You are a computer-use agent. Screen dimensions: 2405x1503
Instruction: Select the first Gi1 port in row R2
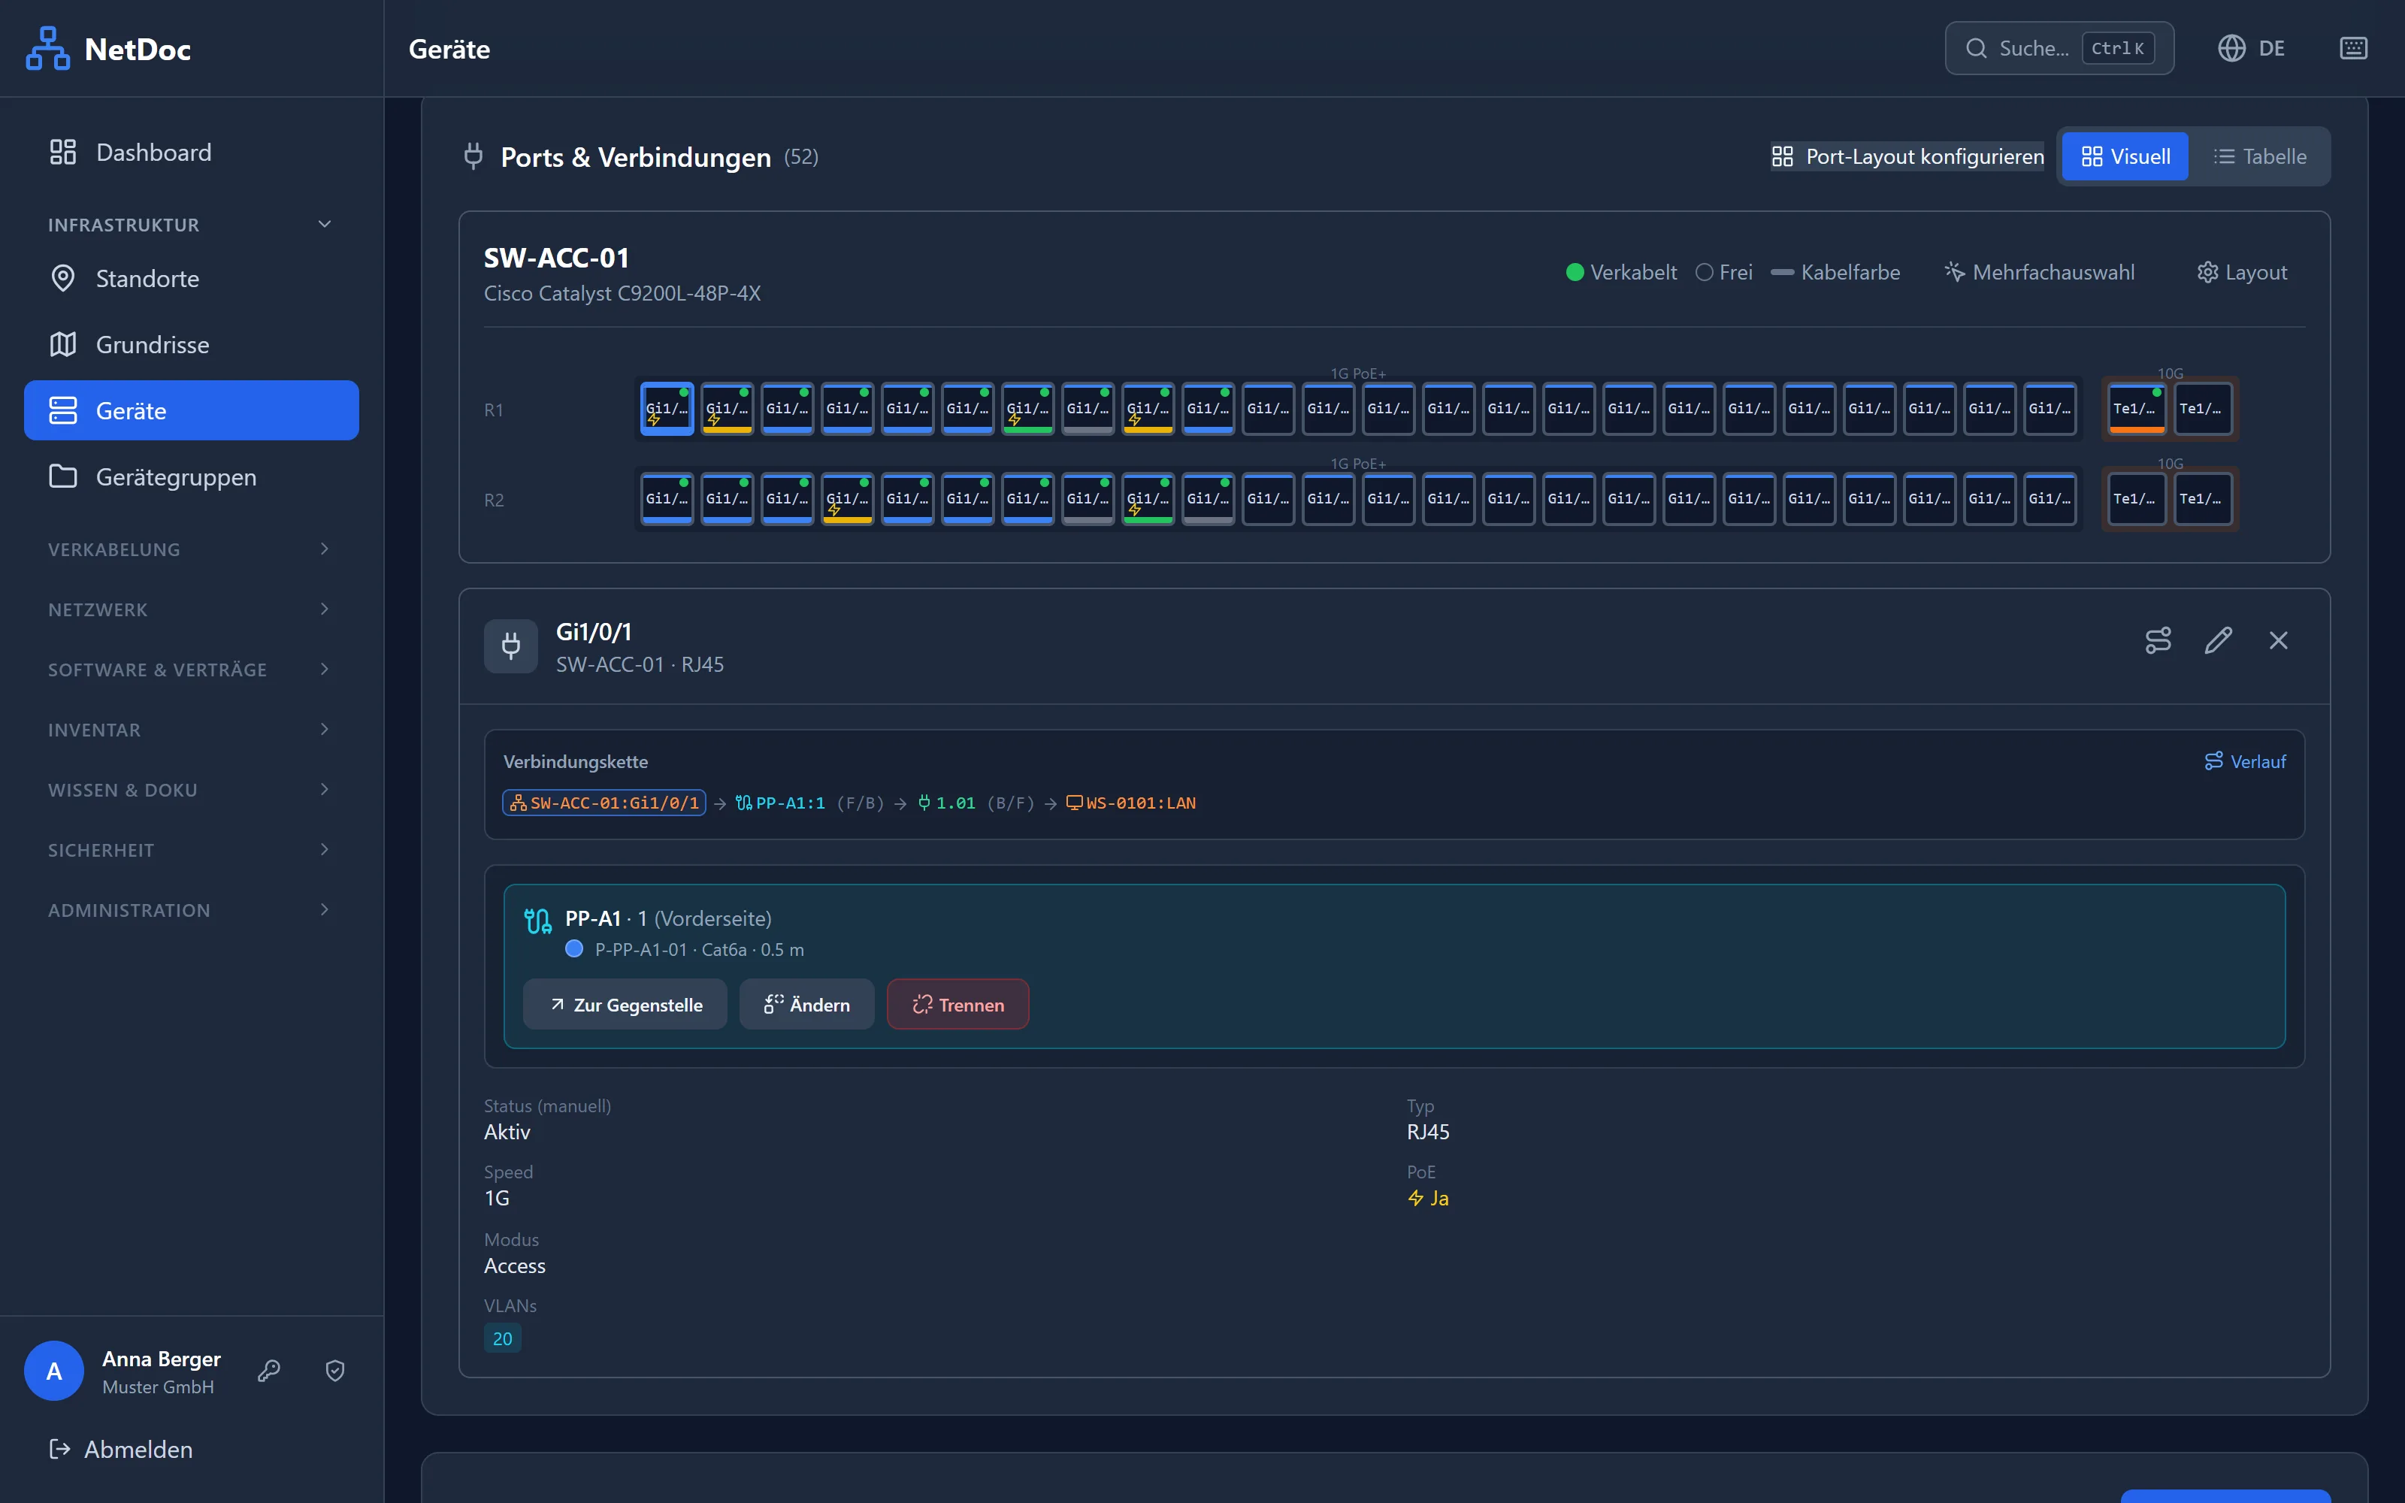point(667,499)
